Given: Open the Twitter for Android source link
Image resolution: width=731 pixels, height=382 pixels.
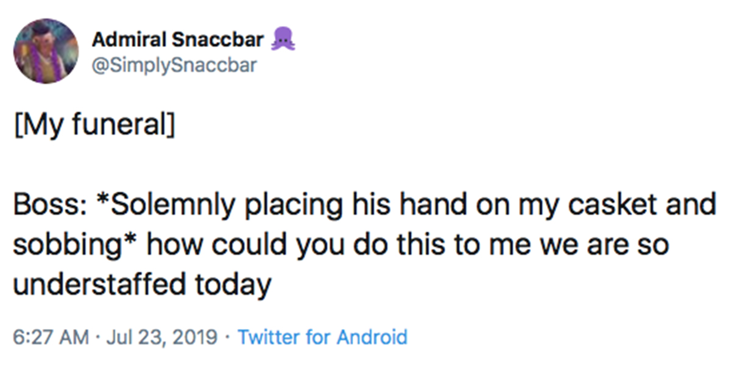Looking at the screenshot, I should tap(322, 336).
